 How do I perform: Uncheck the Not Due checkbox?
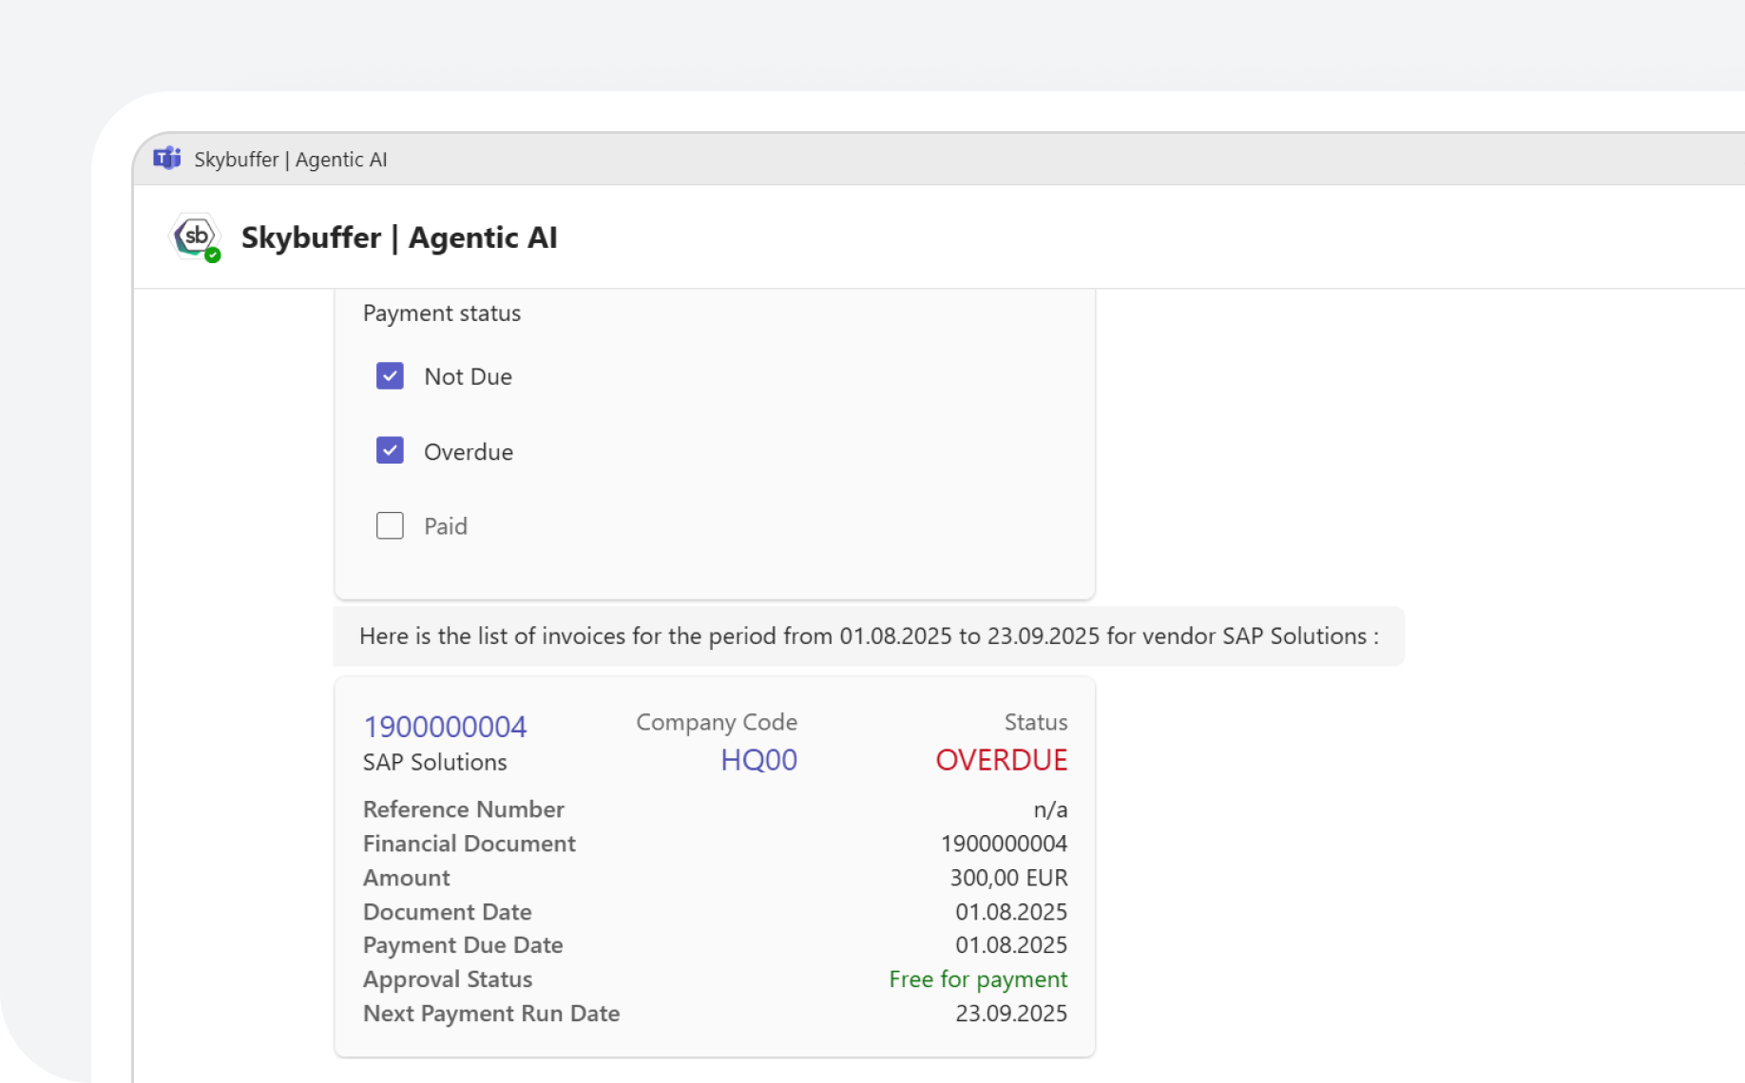(x=390, y=376)
